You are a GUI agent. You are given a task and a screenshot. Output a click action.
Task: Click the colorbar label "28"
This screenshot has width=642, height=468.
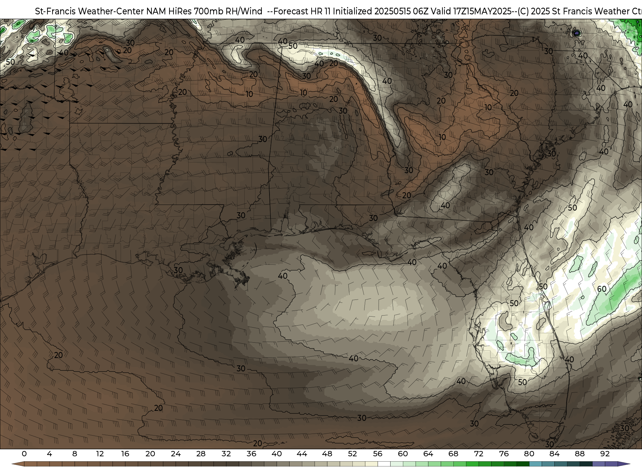click(x=201, y=454)
